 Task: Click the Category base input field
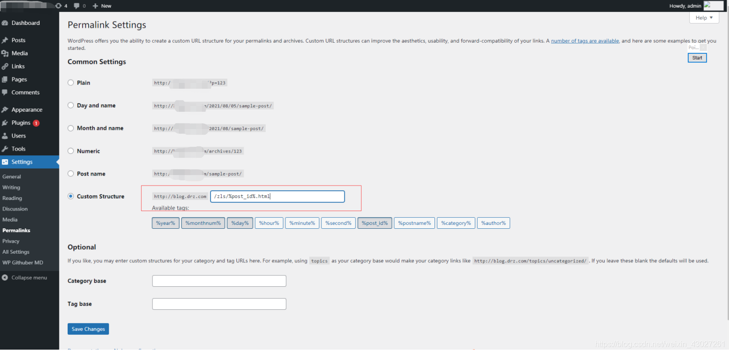pyautogui.click(x=219, y=281)
